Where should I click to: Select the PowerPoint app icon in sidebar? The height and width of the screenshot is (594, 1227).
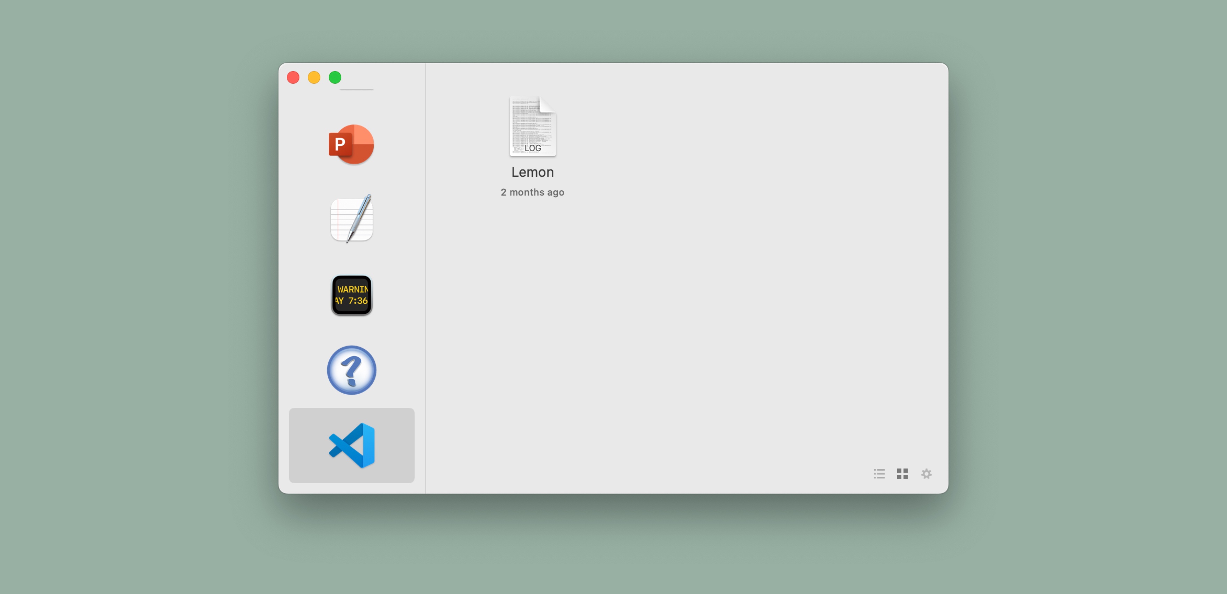point(351,144)
